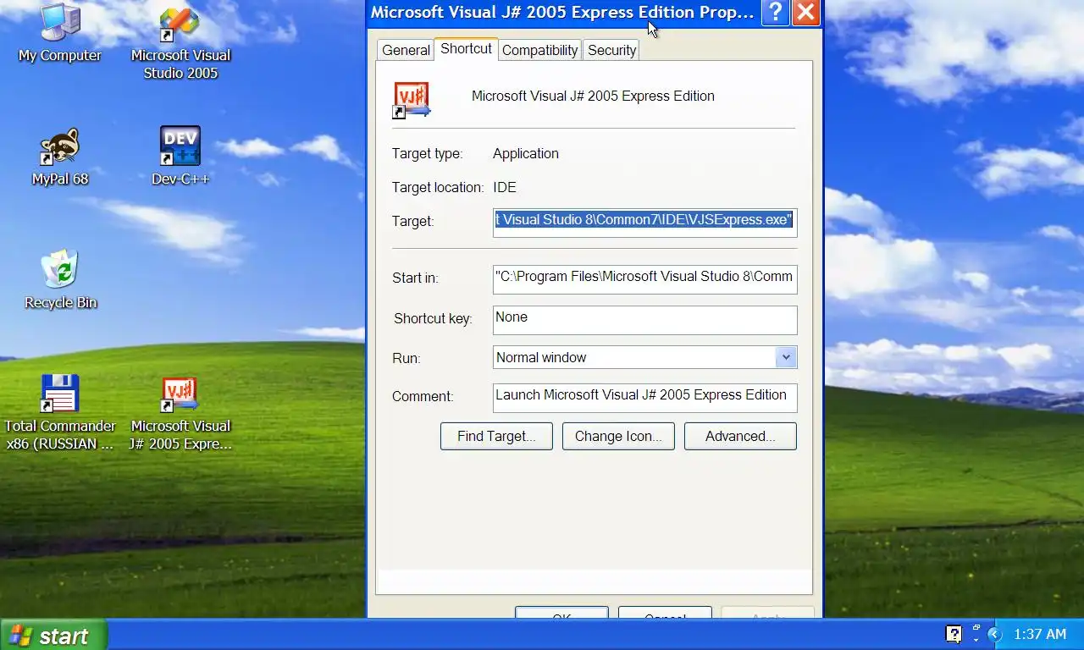
Task: Click the 'Comment:' label
Action: 423,396
